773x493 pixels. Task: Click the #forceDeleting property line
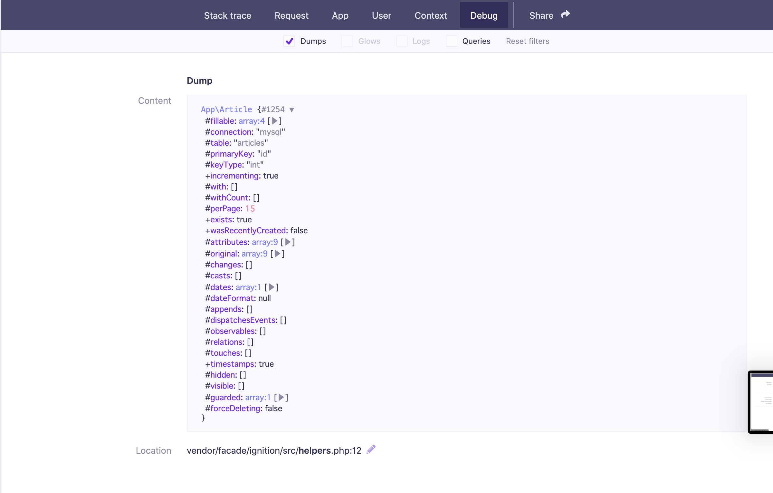[243, 408]
